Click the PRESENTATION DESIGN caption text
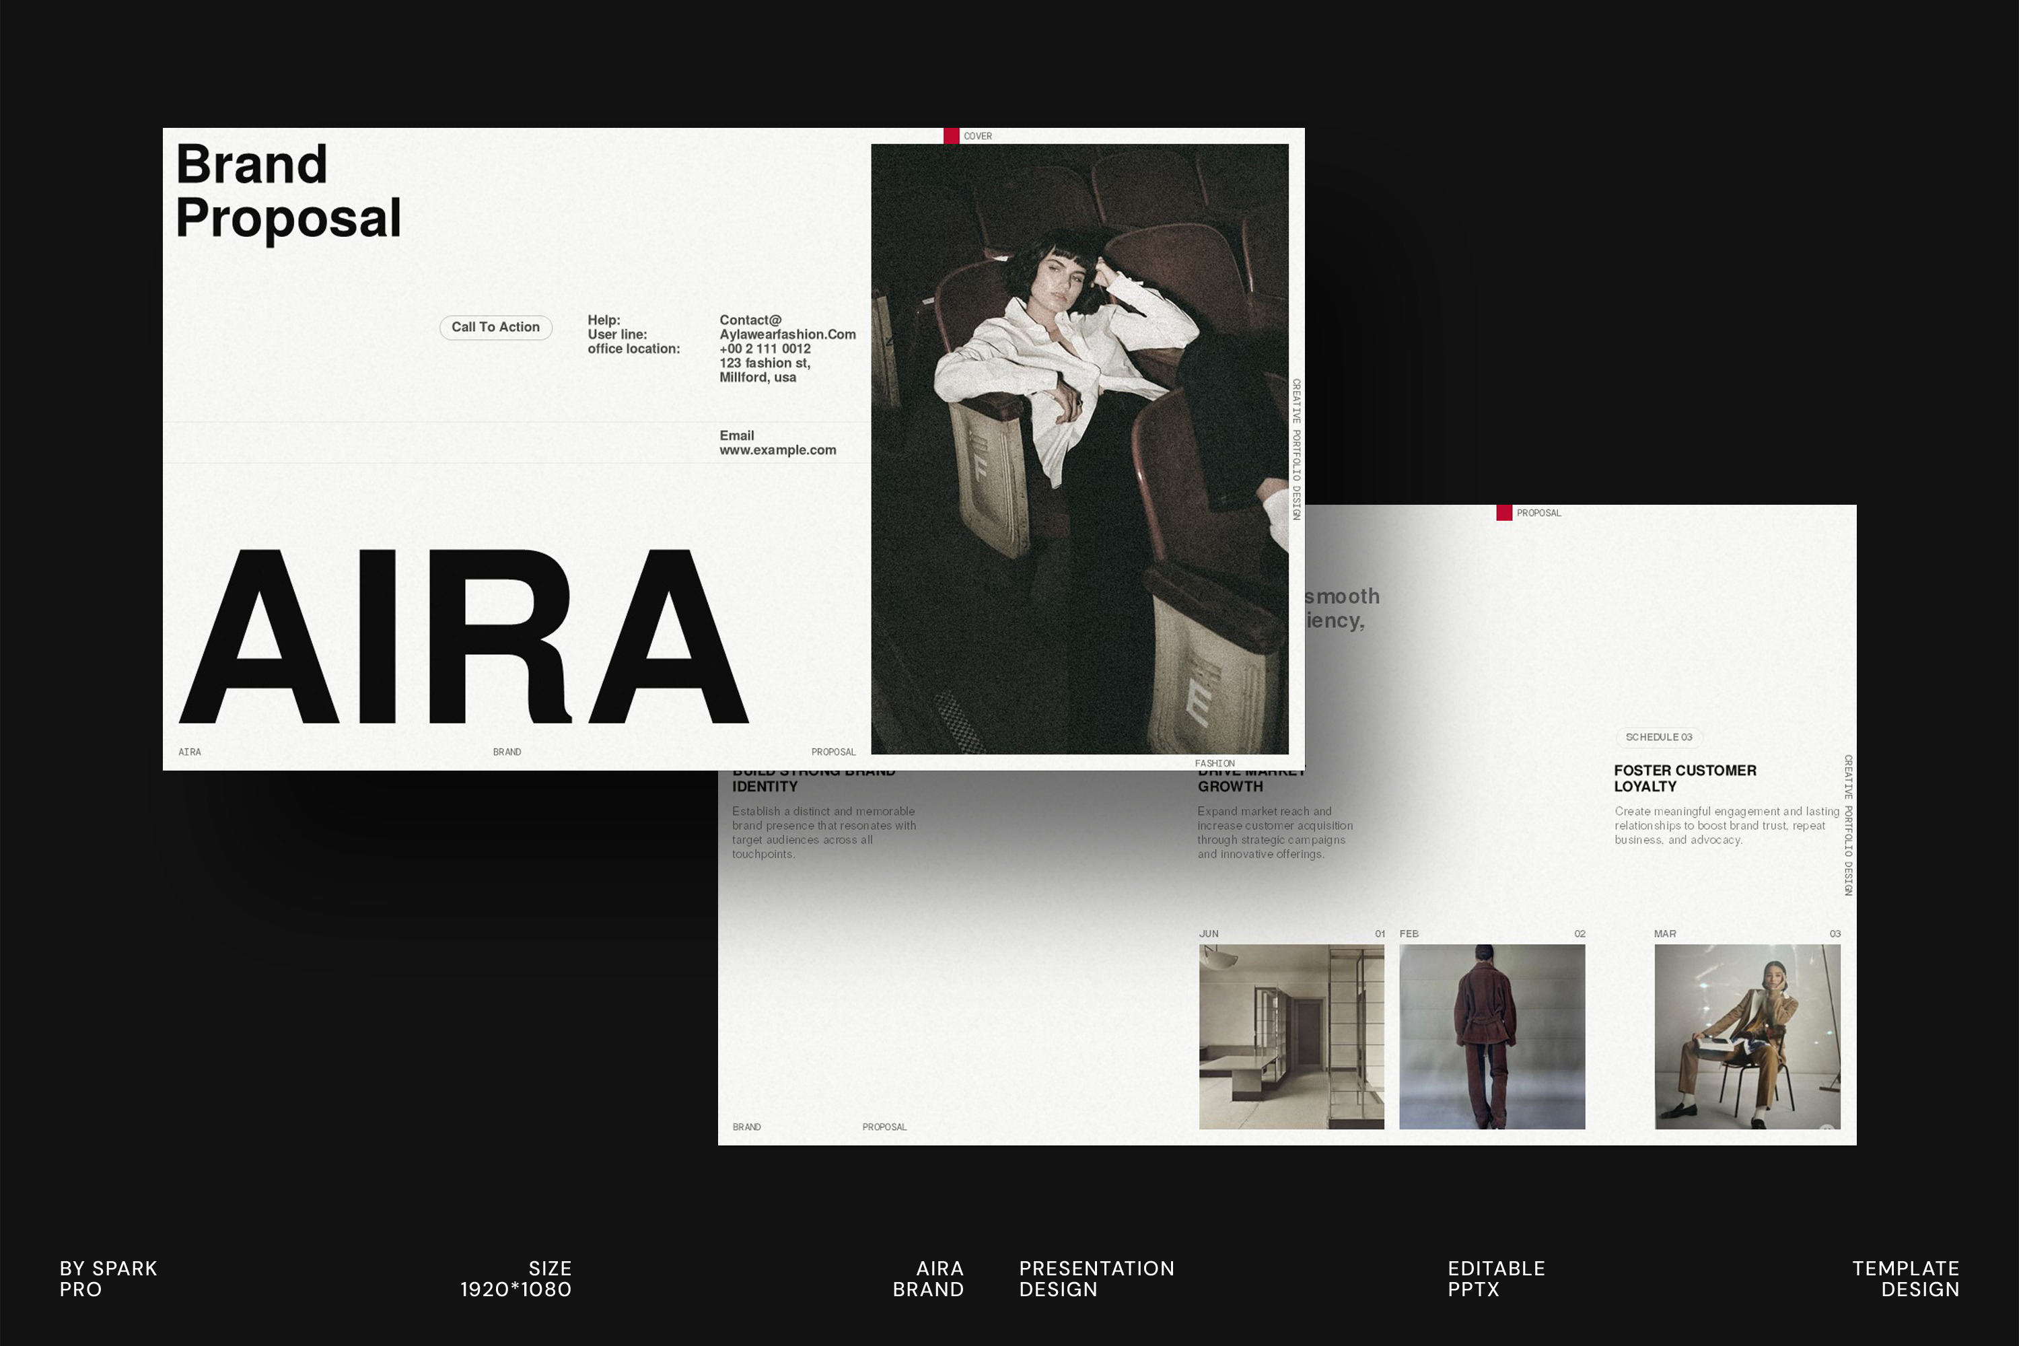This screenshot has width=2019, height=1346. 1096,1278
